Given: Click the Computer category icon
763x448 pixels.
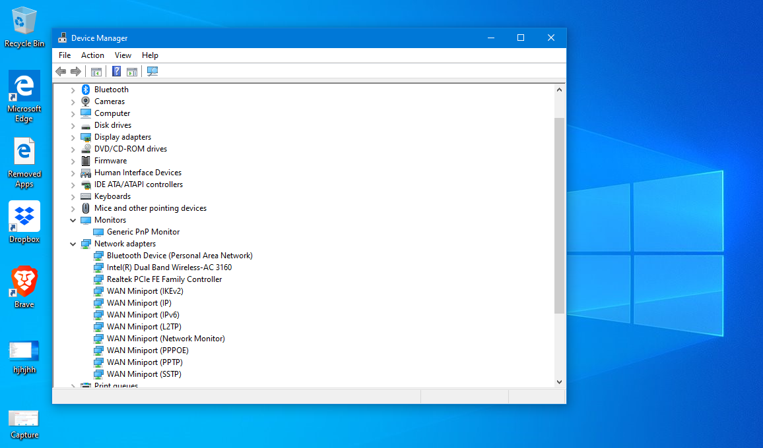Looking at the screenshot, I should click(x=86, y=113).
